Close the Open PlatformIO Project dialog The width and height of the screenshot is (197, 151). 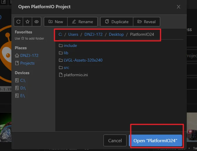pos(179,7)
